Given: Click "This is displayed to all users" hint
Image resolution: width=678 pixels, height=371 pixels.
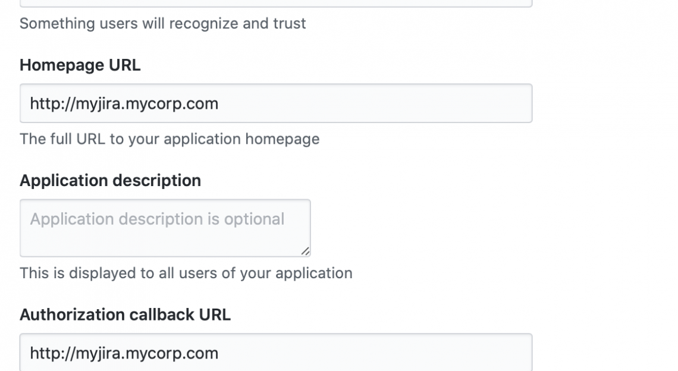Looking at the screenshot, I should (x=186, y=273).
